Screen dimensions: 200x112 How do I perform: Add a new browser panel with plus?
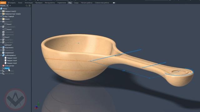click(x=10, y=6)
